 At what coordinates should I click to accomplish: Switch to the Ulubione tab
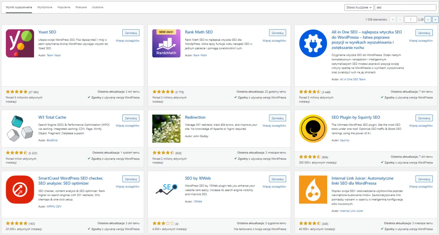(97, 7)
